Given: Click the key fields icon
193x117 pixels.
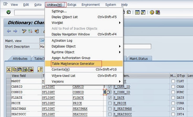Looking at the screenshot, I should pyautogui.click(x=40, y=70).
